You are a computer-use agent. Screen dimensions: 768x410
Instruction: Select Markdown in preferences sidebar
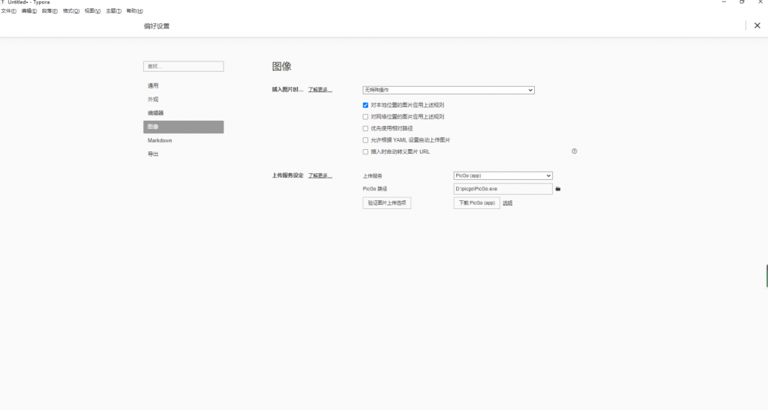pos(184,140)
